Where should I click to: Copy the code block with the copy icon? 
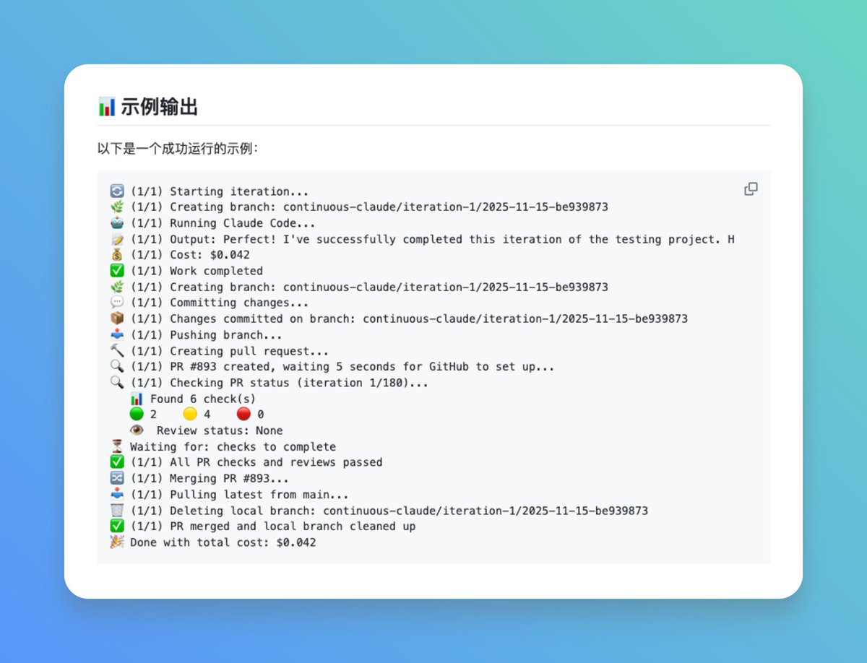pos(751,189)
